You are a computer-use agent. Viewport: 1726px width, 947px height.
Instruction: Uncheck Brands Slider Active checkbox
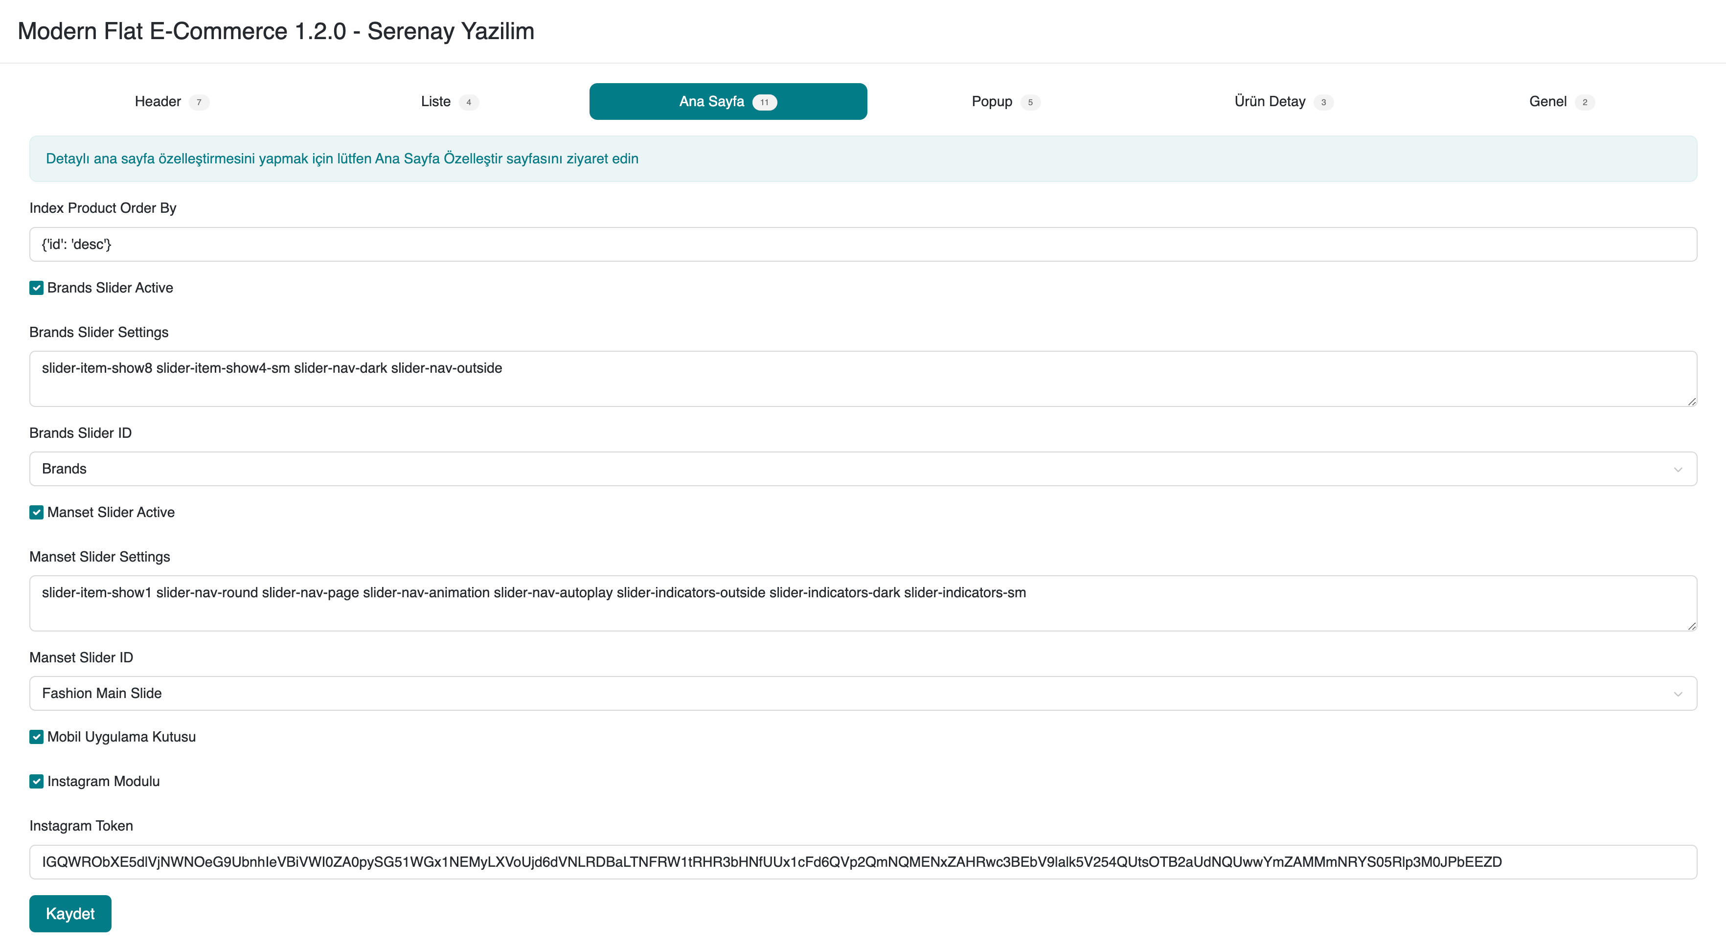tap(37, 288)
